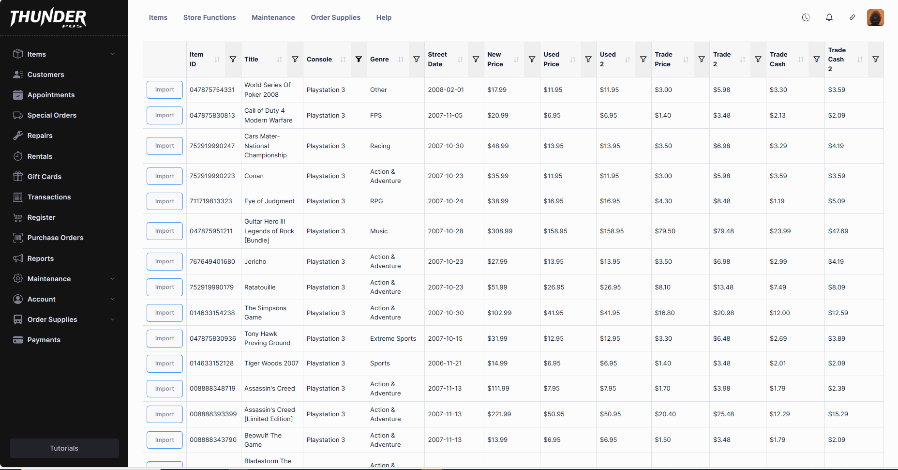
Task: Click the clock history icon in header
Action: (806, 17)
